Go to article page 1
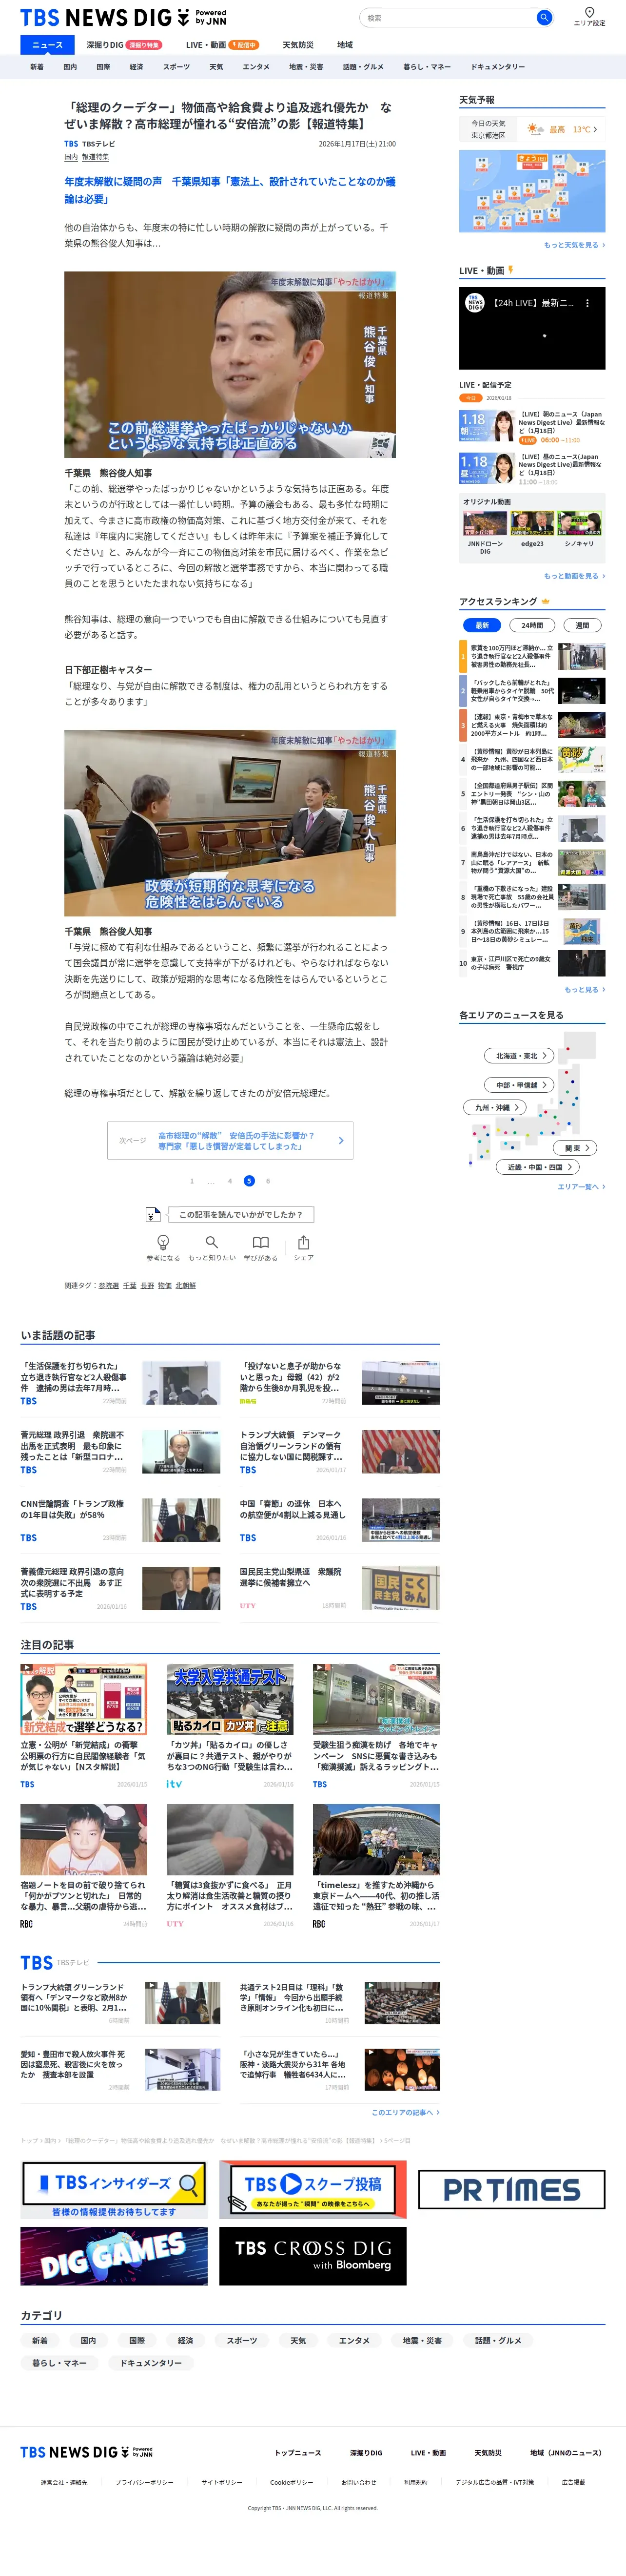 [192, 1181]
